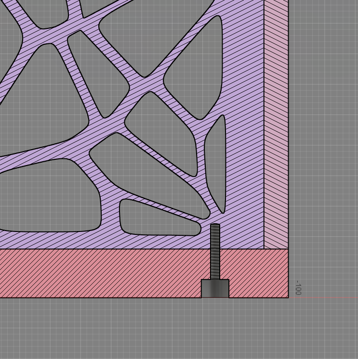Pick the red hatched base plate

pyautogui.click(x=96, y=273)
